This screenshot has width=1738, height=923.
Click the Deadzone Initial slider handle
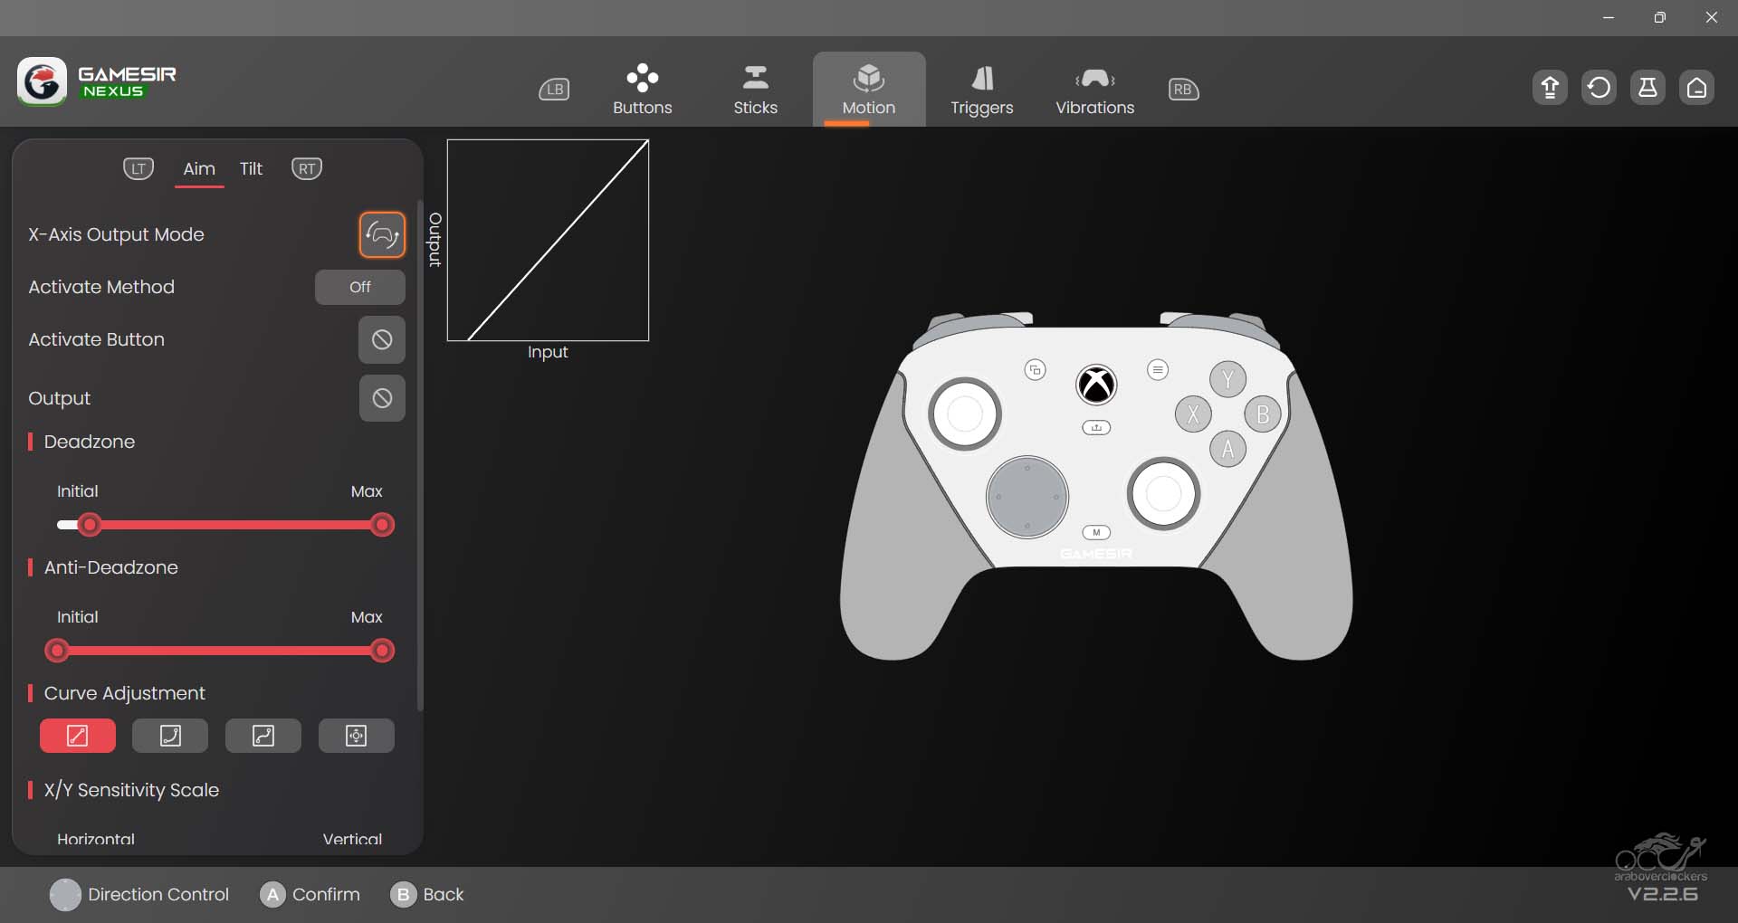point(89,525)
